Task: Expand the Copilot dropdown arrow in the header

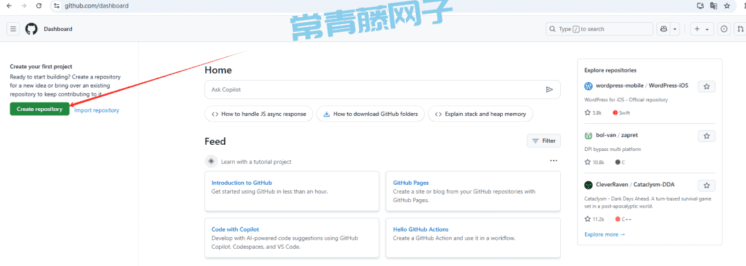Action: pyautogui.click(x=675, y=29)
